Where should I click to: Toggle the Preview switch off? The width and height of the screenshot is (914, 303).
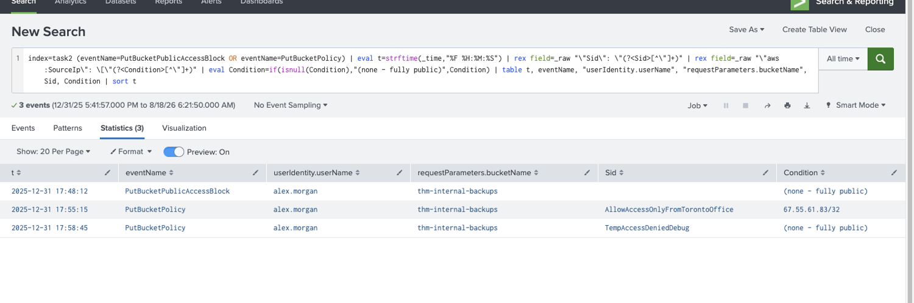point(174,151)
